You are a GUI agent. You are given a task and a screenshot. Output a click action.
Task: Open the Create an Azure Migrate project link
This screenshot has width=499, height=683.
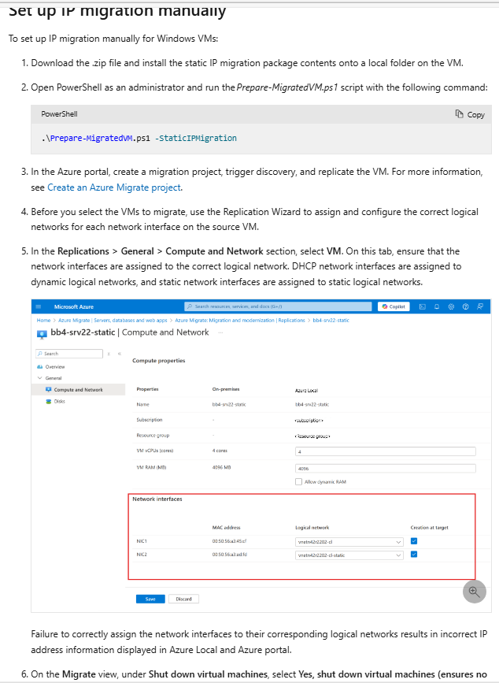tap(114, 187)
